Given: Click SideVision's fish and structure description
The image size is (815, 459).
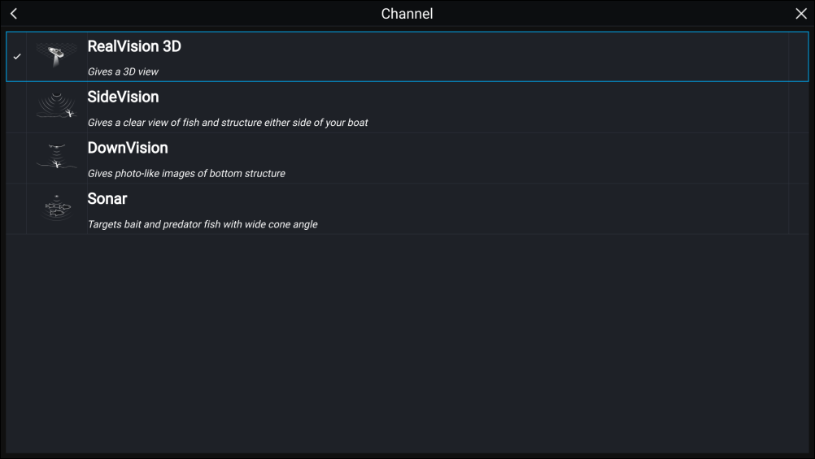Looking at the screenshot, I should pos(228,123).
